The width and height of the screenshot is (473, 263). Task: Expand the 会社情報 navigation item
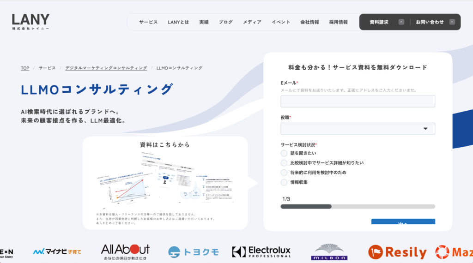[x=309, y=22]
